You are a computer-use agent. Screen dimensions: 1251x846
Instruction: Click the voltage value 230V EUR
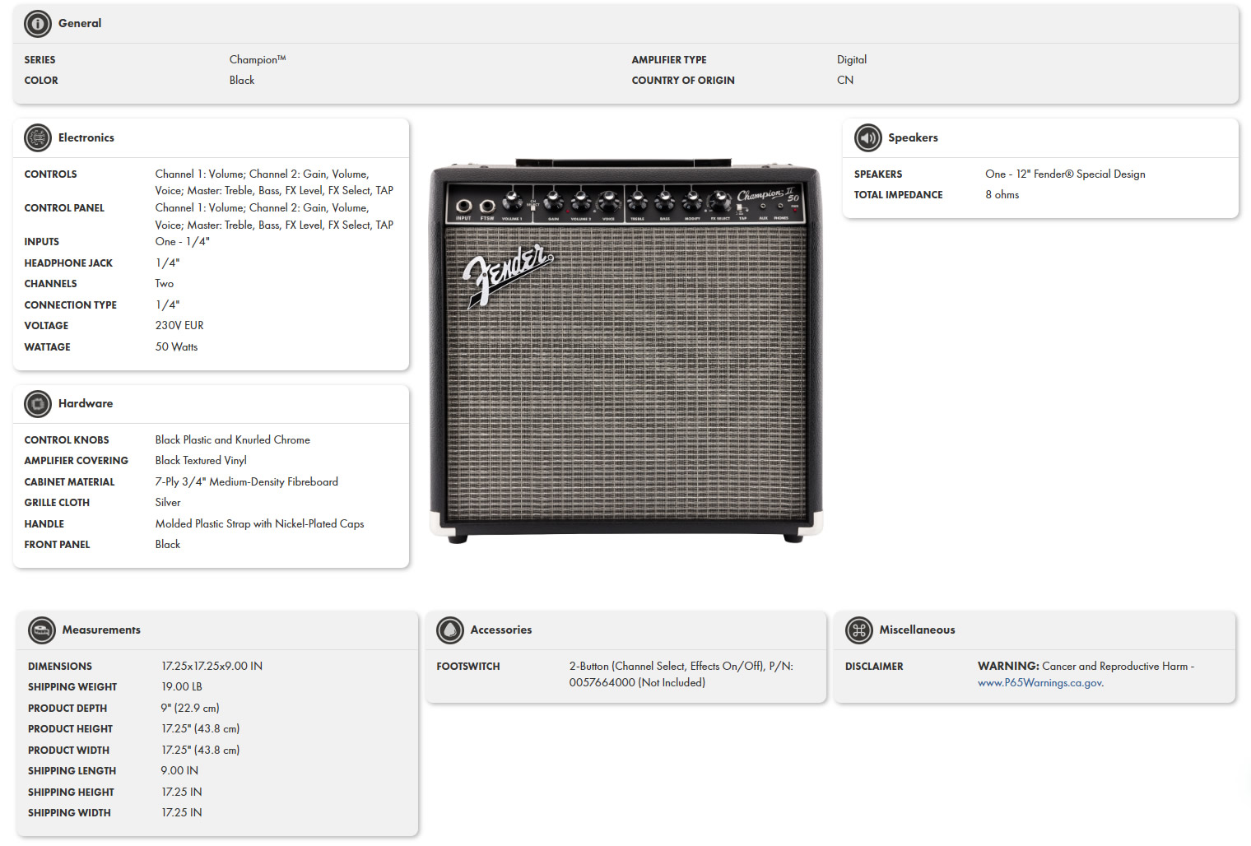tap(179, 325)
